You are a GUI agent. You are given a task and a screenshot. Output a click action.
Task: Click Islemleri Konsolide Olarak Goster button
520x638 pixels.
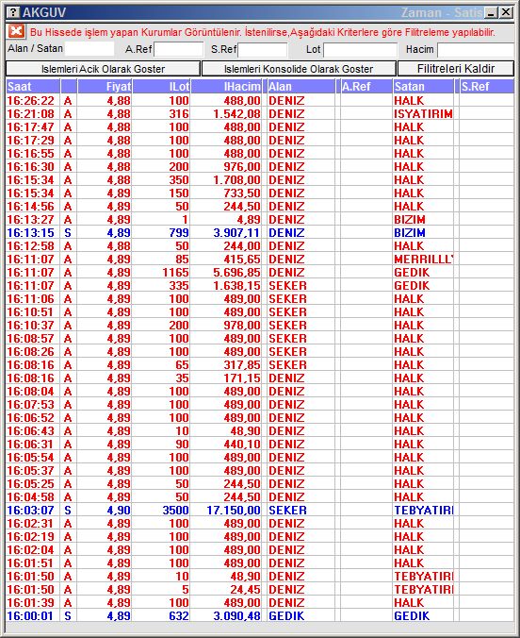pyautogui.click(x=299, y=69)
